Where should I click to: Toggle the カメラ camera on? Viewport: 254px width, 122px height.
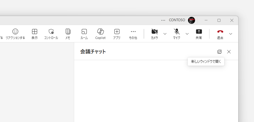pyautogui.click(x=154, y=34)
